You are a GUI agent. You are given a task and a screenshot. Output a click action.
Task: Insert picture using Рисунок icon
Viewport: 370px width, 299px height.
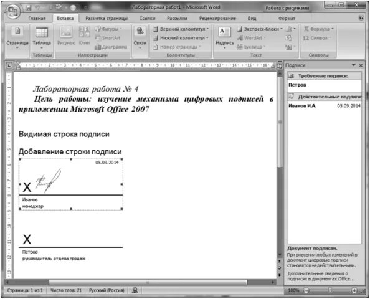(66, 36)
